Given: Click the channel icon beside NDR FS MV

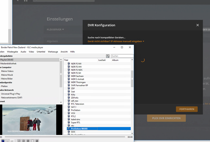Looking at the screenshot, I should pyautogui.click(x=69, y=63).
